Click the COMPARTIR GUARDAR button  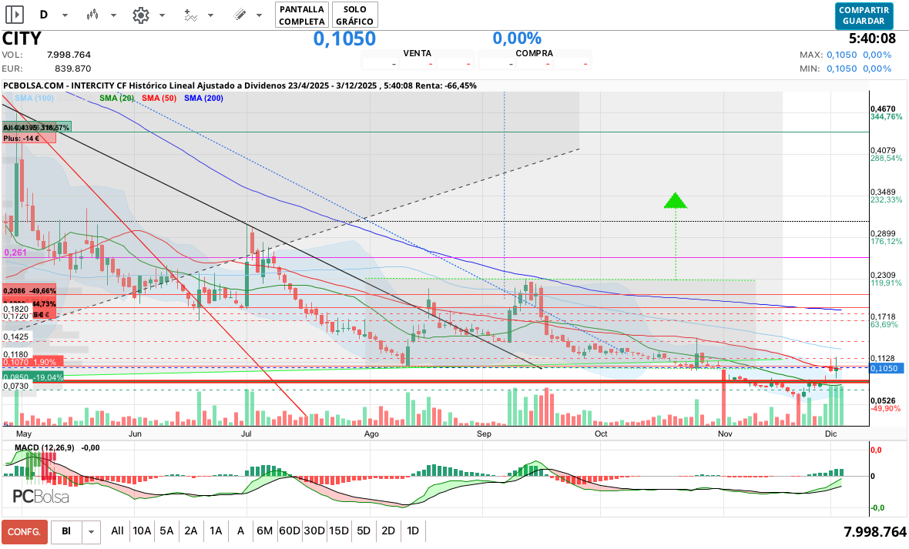(864, 15)
